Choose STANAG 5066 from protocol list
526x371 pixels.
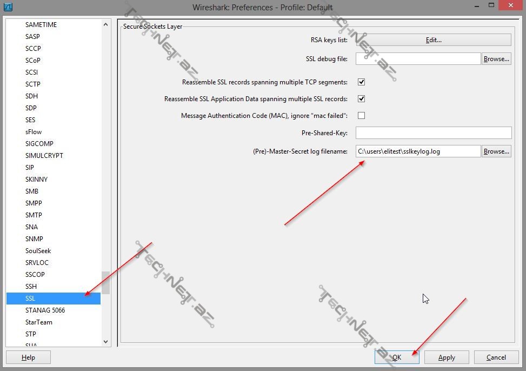[45, 310]
